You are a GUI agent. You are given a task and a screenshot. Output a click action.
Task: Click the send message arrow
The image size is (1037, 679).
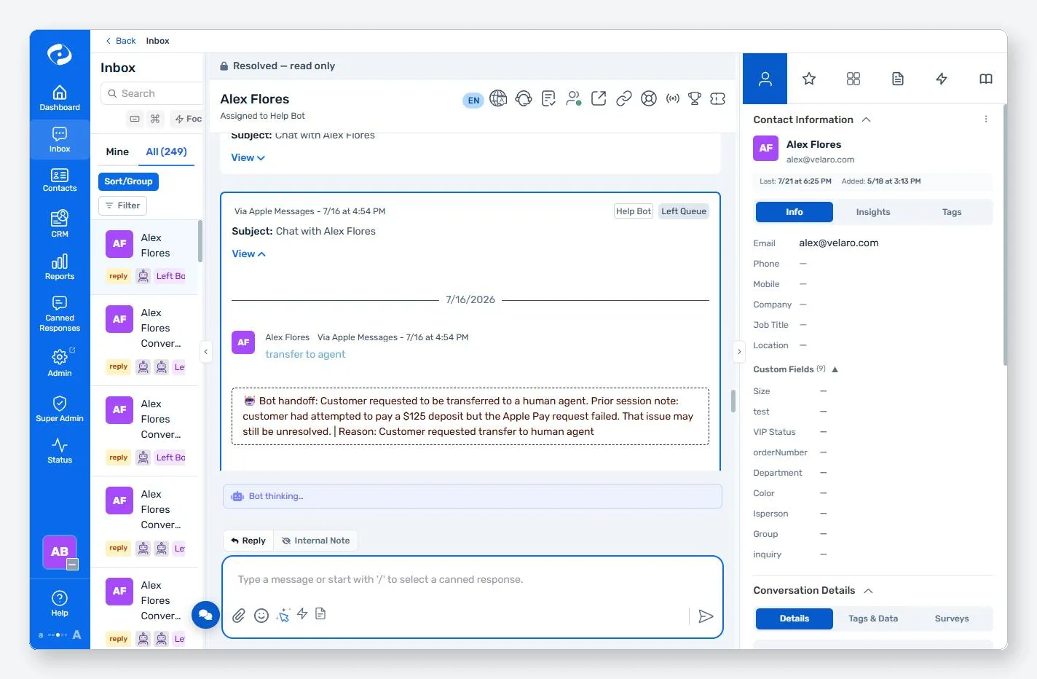tap(706, 616)
